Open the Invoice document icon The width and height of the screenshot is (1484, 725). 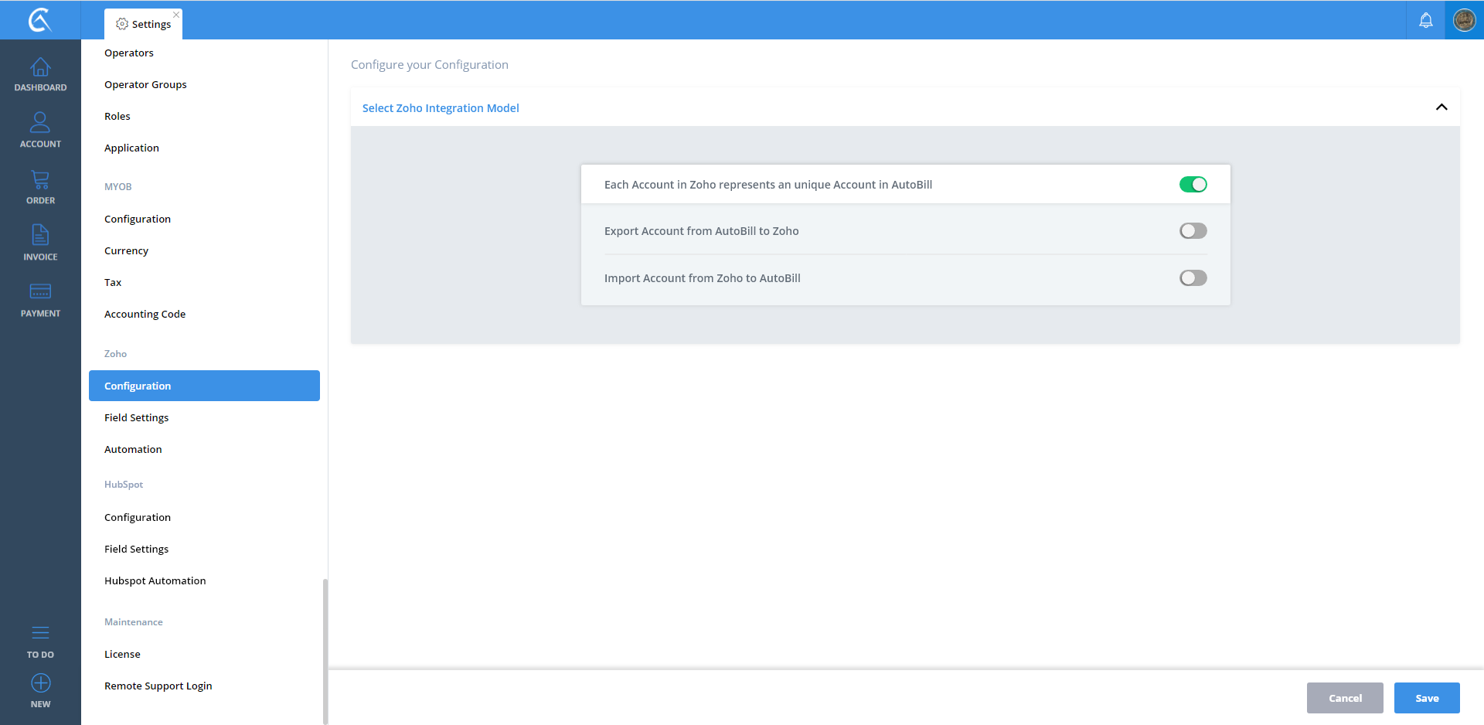40,236
